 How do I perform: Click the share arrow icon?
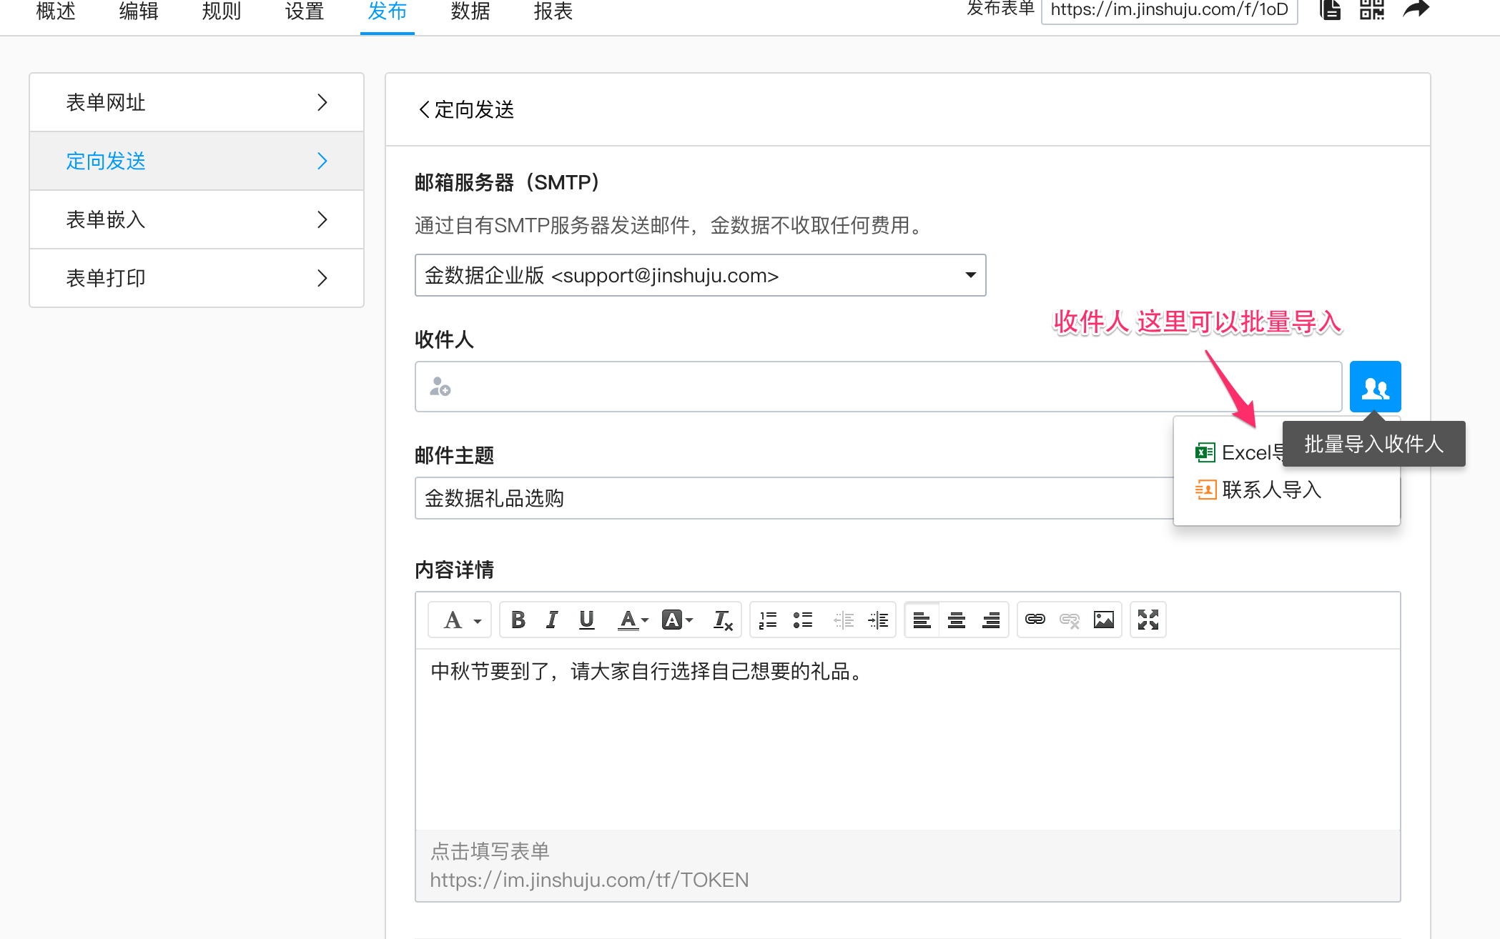point(1416,10)
